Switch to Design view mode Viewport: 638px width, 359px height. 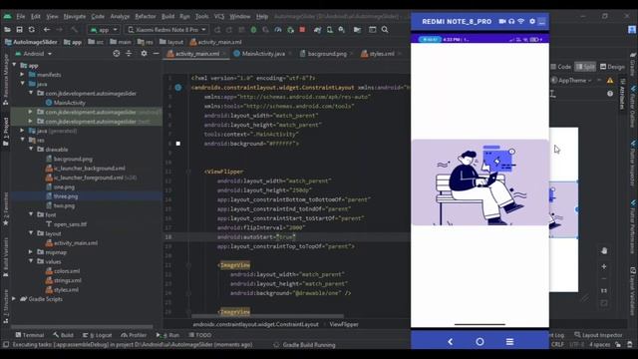[613, 67]
